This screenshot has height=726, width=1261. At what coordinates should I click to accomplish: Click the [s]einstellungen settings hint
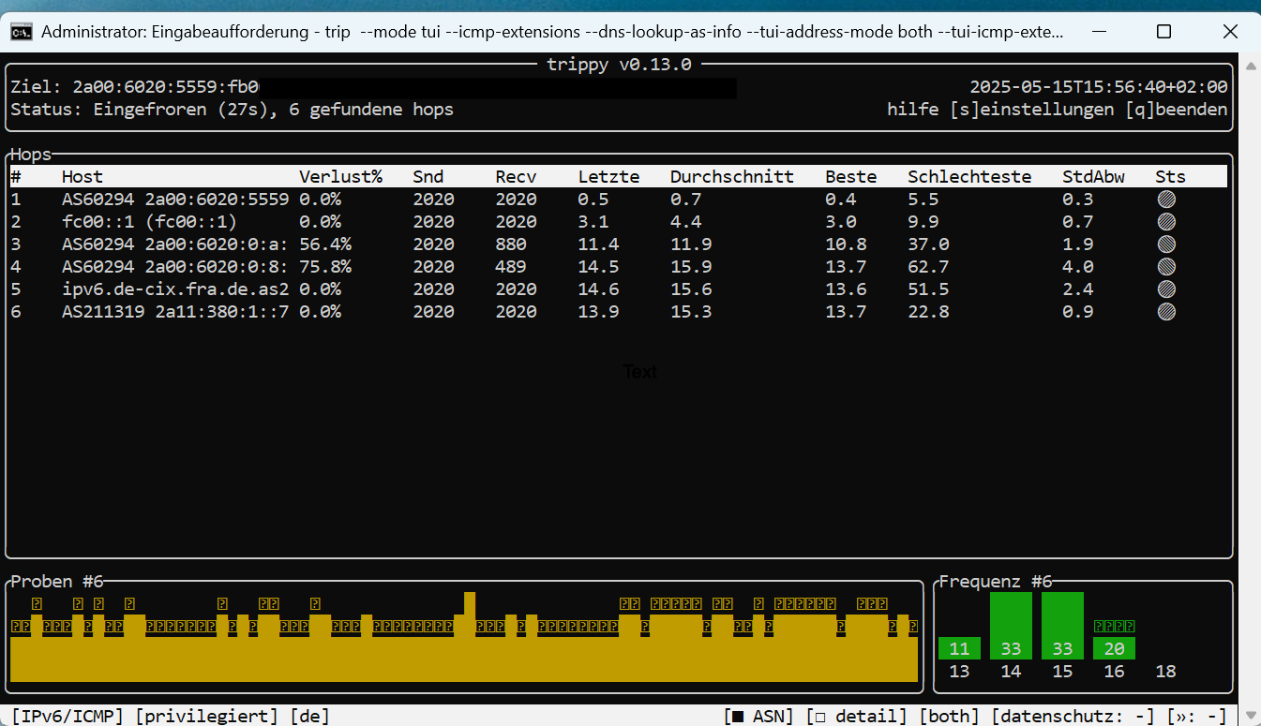[x=1032, y=110]
